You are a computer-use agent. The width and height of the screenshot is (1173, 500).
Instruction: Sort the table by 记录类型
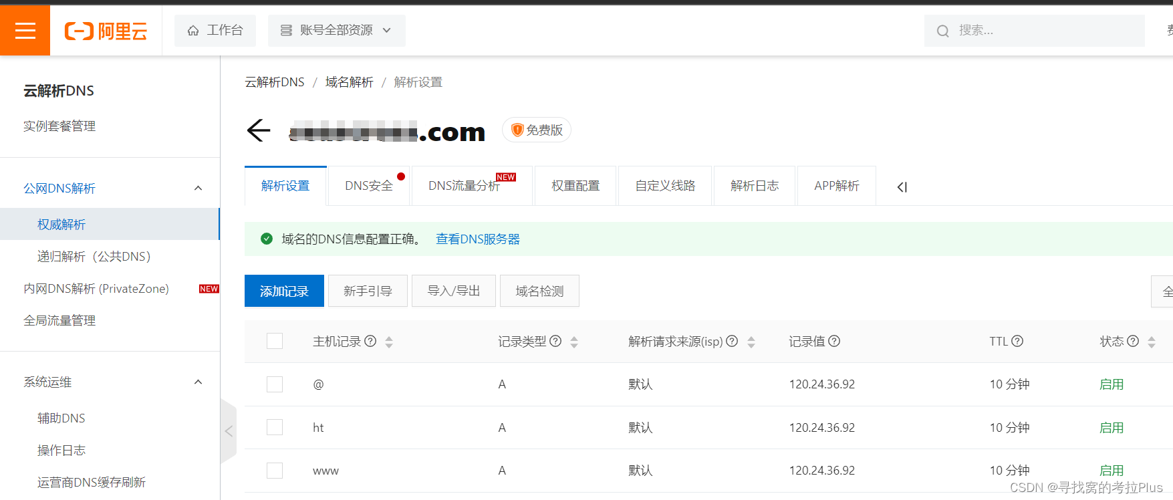click(574, 342)
